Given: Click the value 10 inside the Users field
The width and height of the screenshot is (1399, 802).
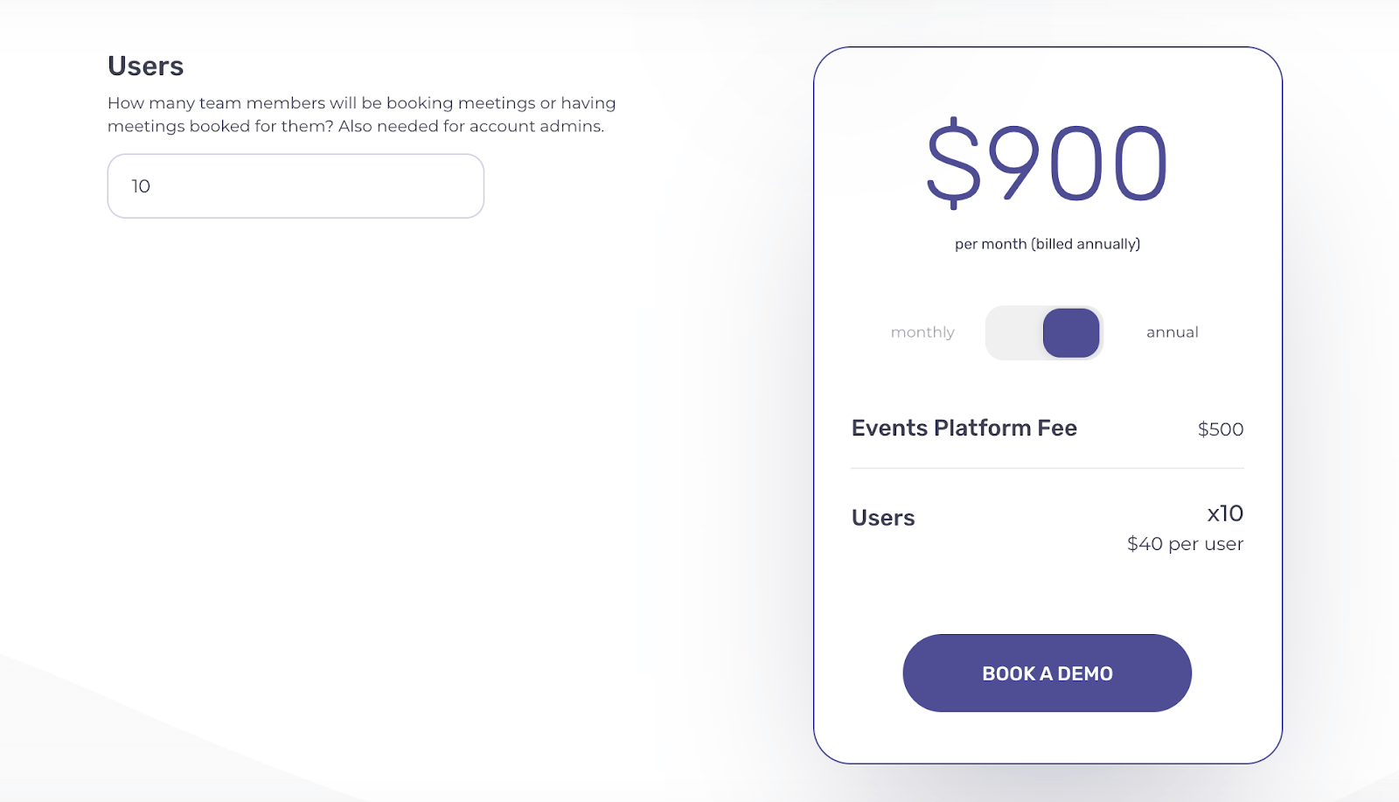Looking at the screenshot, I should pyautogui.click(x=141, y=186).
